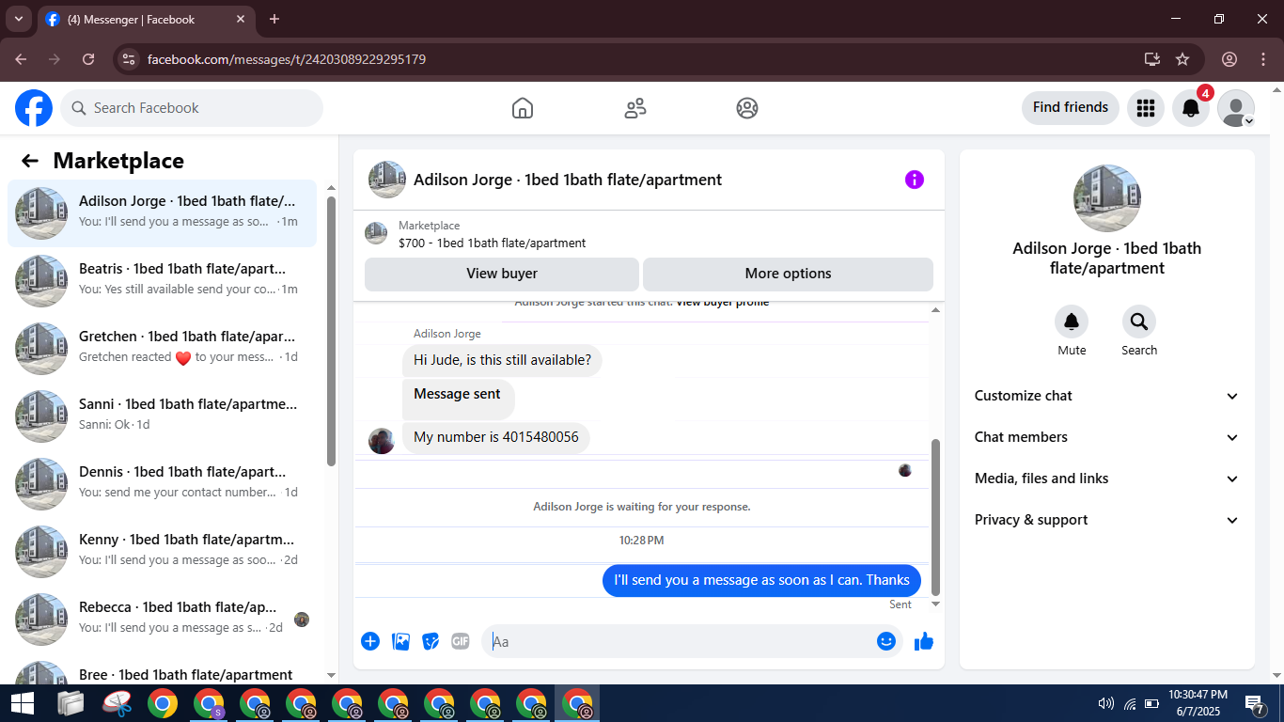This screenshot has width=1284, height=722.
Task: Open Chrome three-dot menu
Action: (x=1262, y=59)
